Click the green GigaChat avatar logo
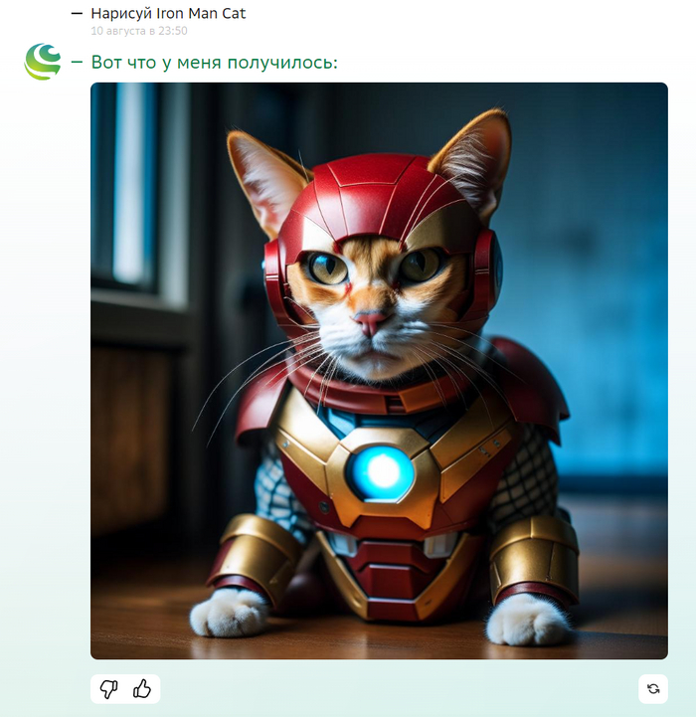Viewport: 696px width, 717px height. tap(43, 62)
